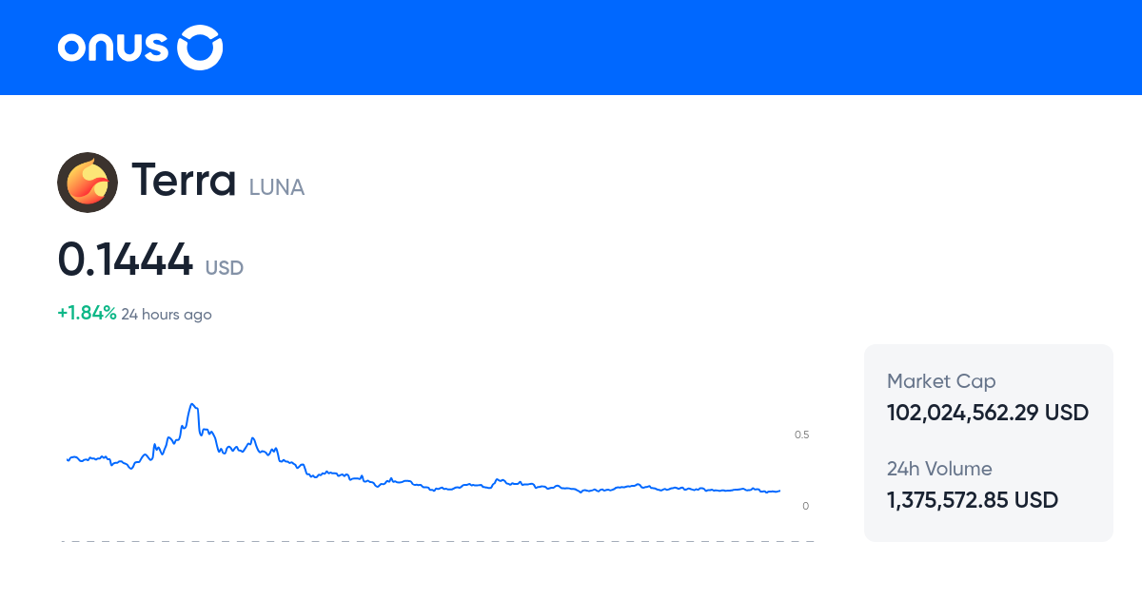Click the dashed chart baseline

pos(438,541)
